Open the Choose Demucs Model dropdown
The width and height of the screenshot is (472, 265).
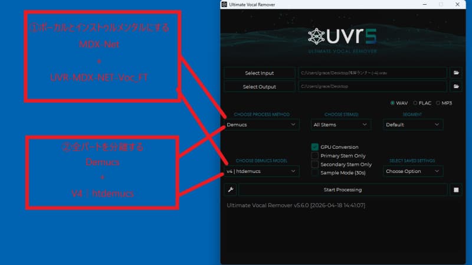point(262,171)
